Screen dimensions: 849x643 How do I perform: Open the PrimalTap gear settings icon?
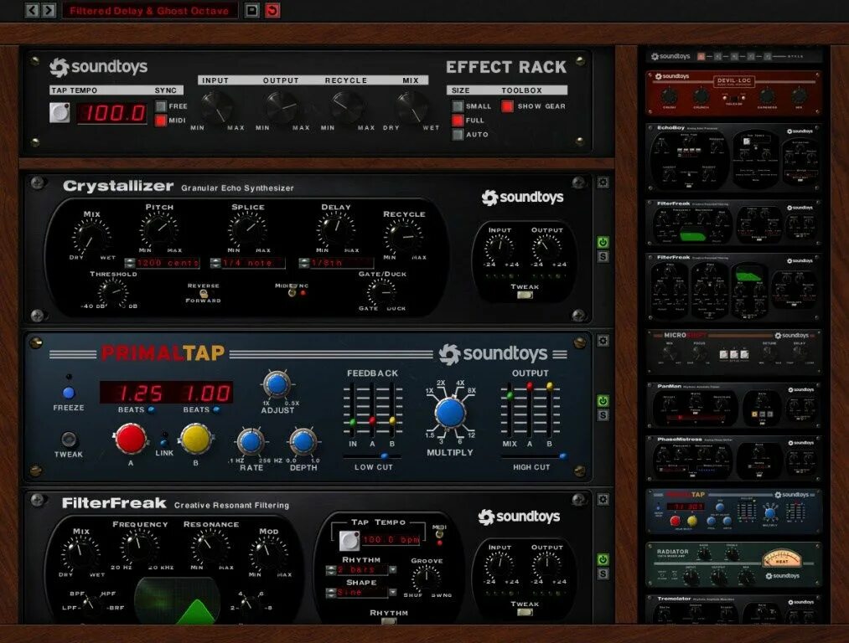point(603,341)
